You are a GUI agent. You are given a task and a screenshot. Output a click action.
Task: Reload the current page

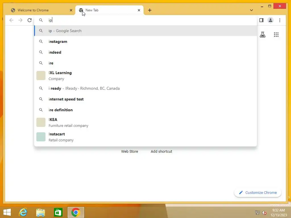tap(30, 20)
